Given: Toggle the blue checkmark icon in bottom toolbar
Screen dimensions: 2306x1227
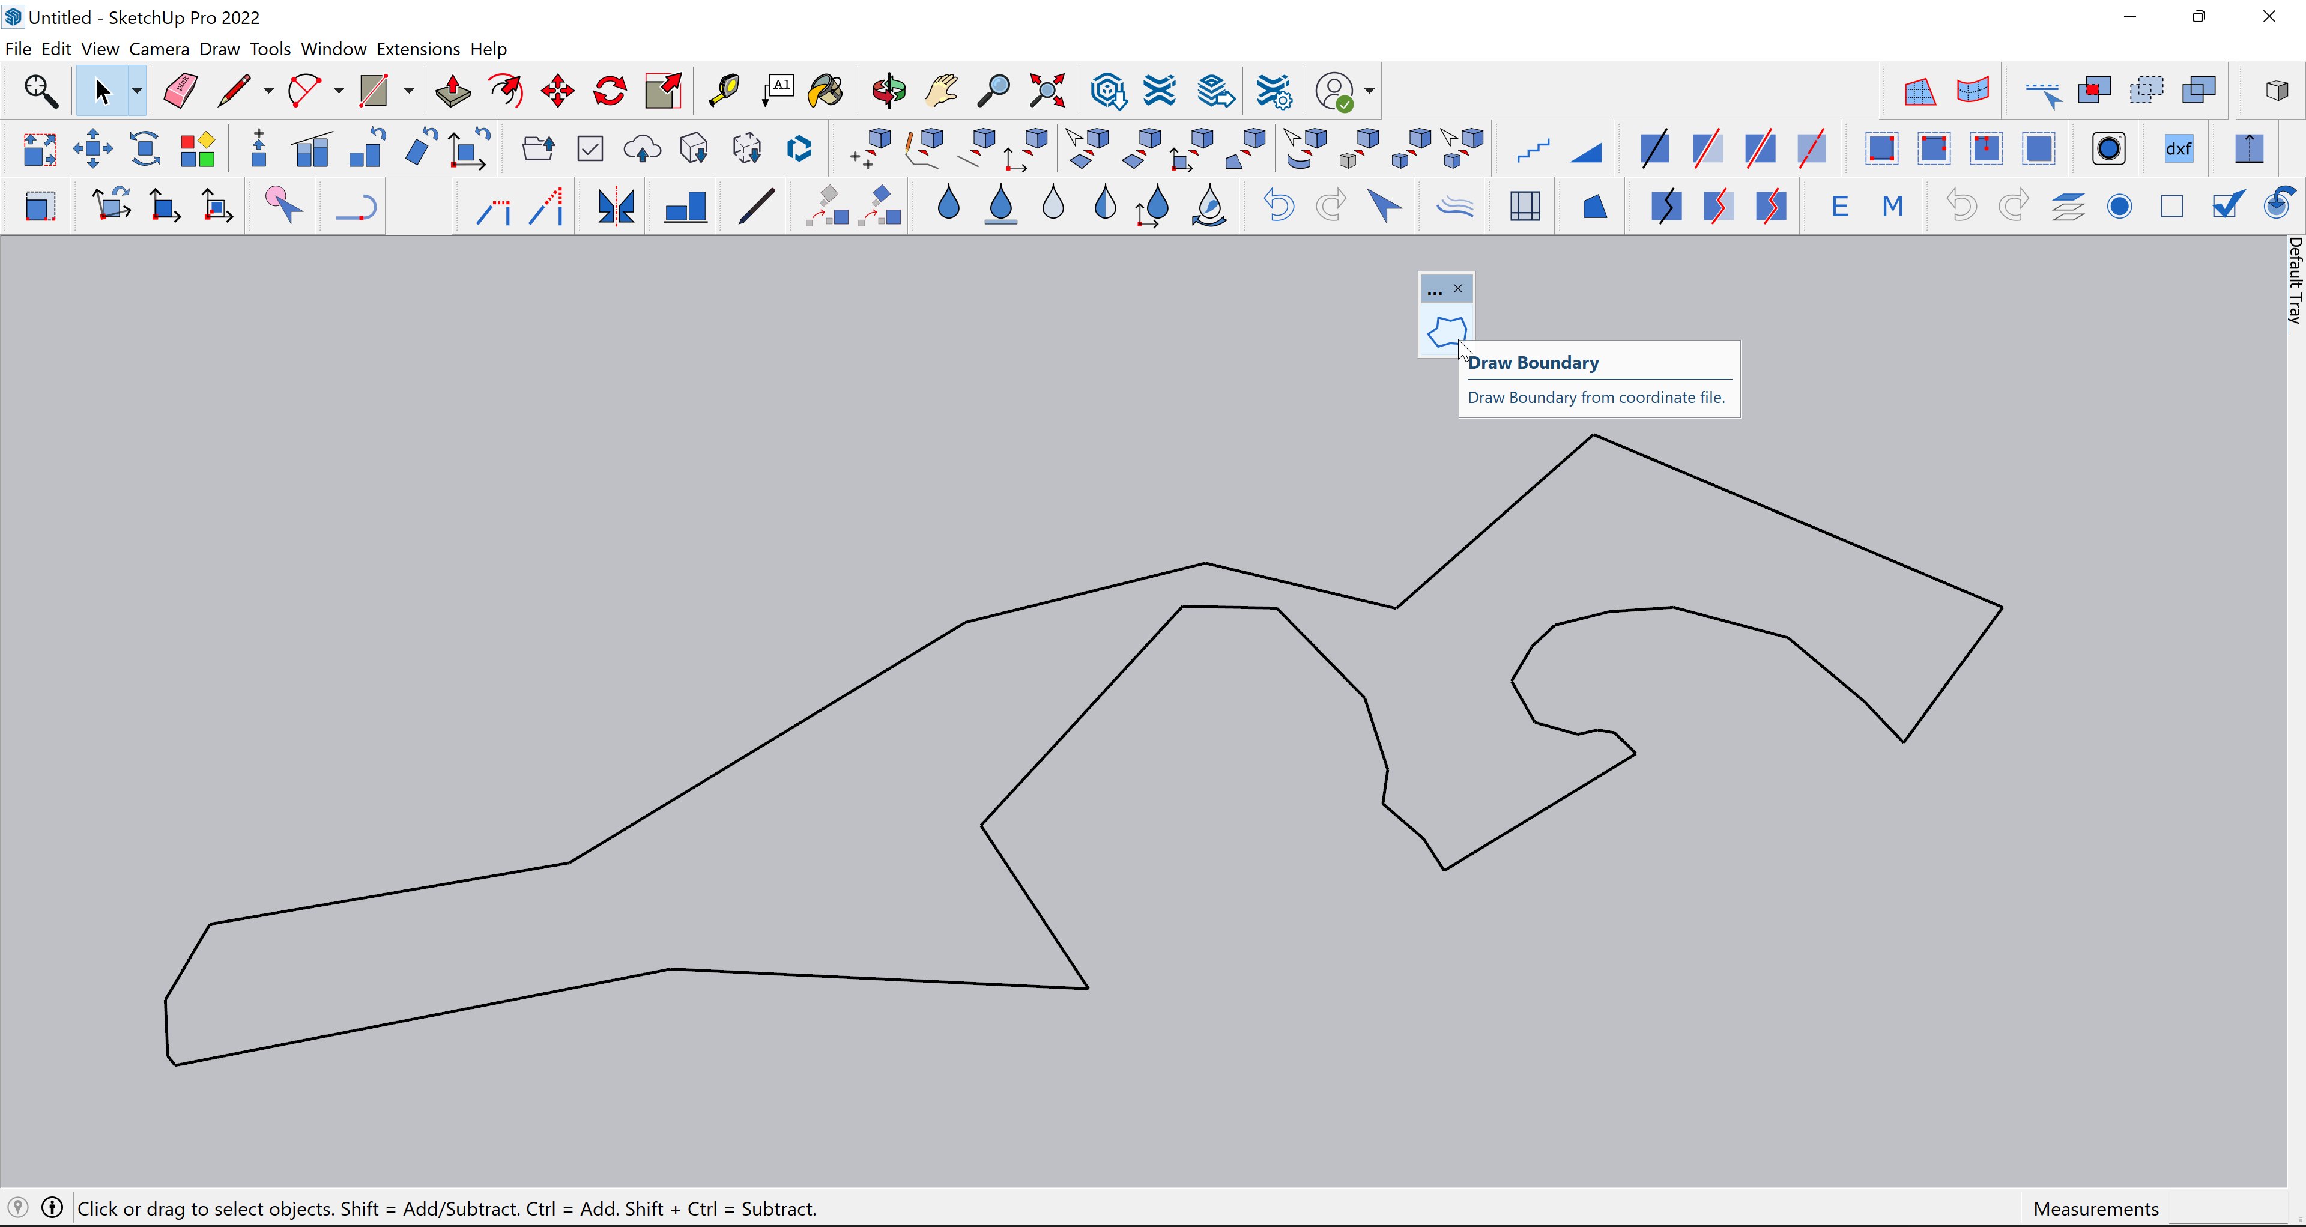Looking at the screenshot, I should [x=2226, y=207].
